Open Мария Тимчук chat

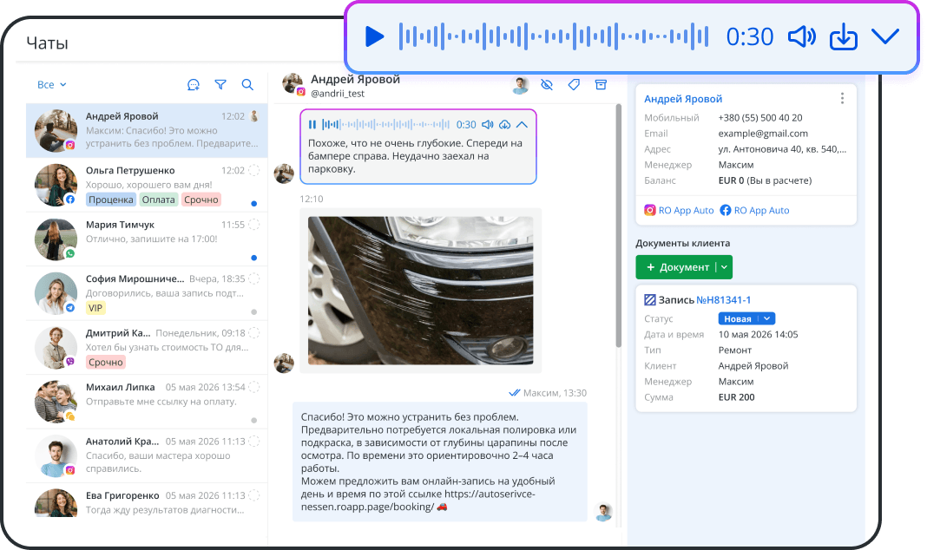click(x=147, y=239)
